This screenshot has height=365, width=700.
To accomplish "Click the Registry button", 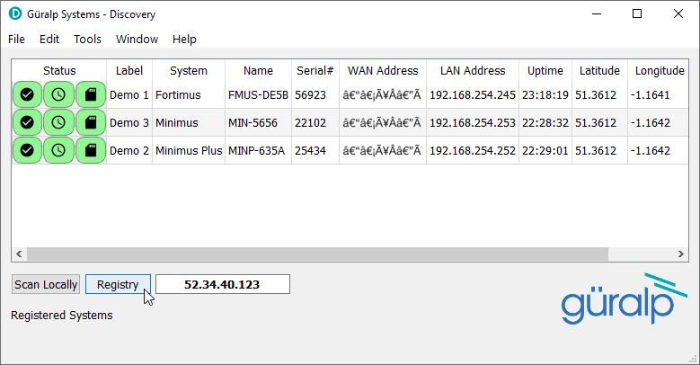I will 118,285.
